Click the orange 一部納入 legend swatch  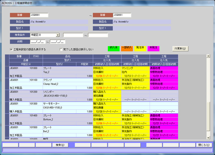pyautogui.click(x=127, y=48)
